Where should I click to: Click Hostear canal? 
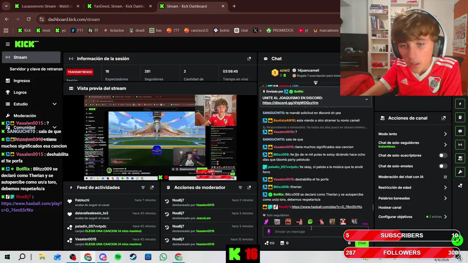[x=390, y=207]
